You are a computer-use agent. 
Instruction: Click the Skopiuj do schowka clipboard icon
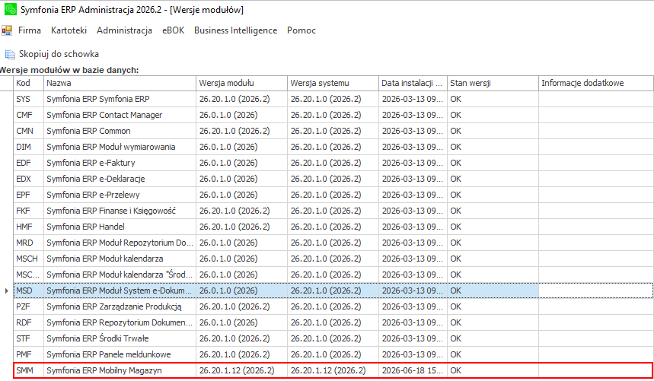click(10, 54)
